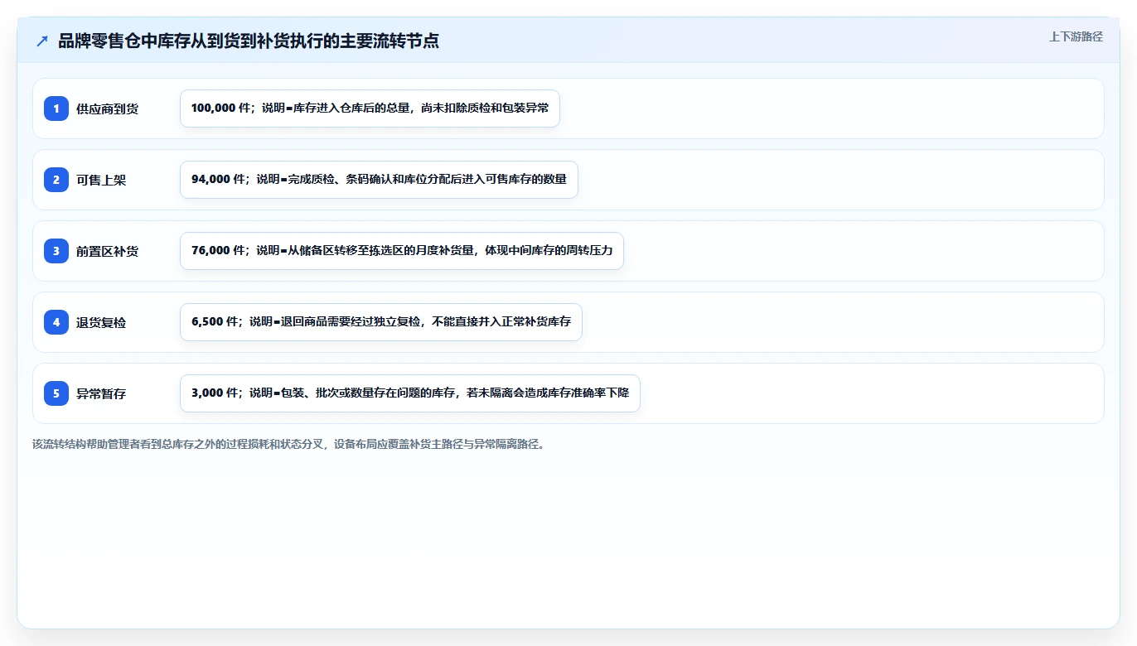Click the arrow icon beside the title
Image resolution: width=1137 pixels, height=646 pixels.
point(42,41)
